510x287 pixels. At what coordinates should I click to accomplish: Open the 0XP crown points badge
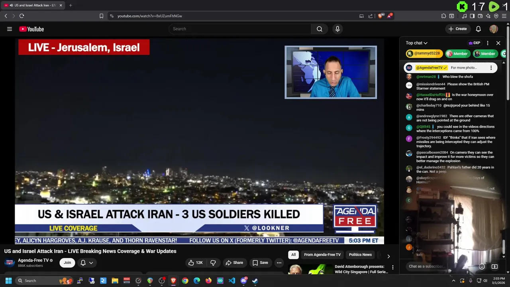(474, 43)
